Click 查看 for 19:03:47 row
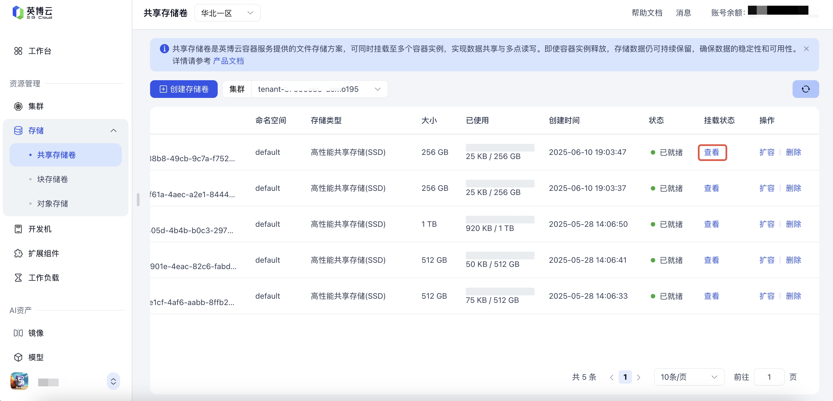The width and height of the screenshot is (833, 401). coord(712,152)
